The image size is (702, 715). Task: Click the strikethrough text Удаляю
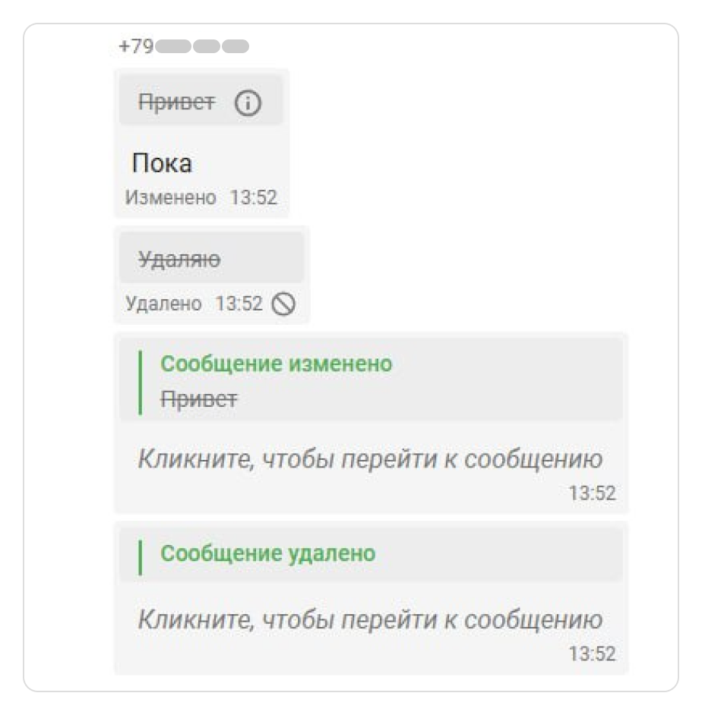click(179, 258)
